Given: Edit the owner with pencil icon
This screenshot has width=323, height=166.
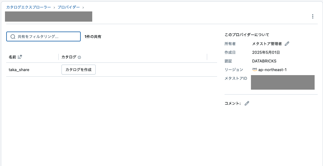Looking at the screenshot, I should coord(287,44).
